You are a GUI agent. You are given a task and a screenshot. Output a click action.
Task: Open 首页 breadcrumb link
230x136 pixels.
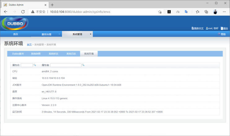[29, 45]
